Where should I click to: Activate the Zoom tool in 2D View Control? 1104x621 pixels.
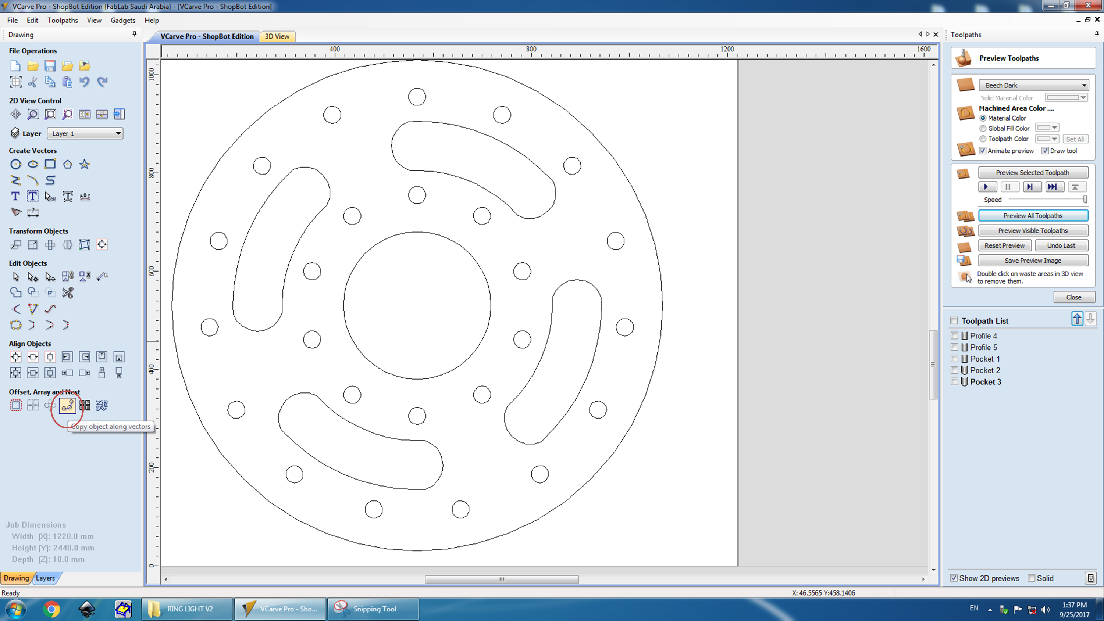(x=33, y=114)
